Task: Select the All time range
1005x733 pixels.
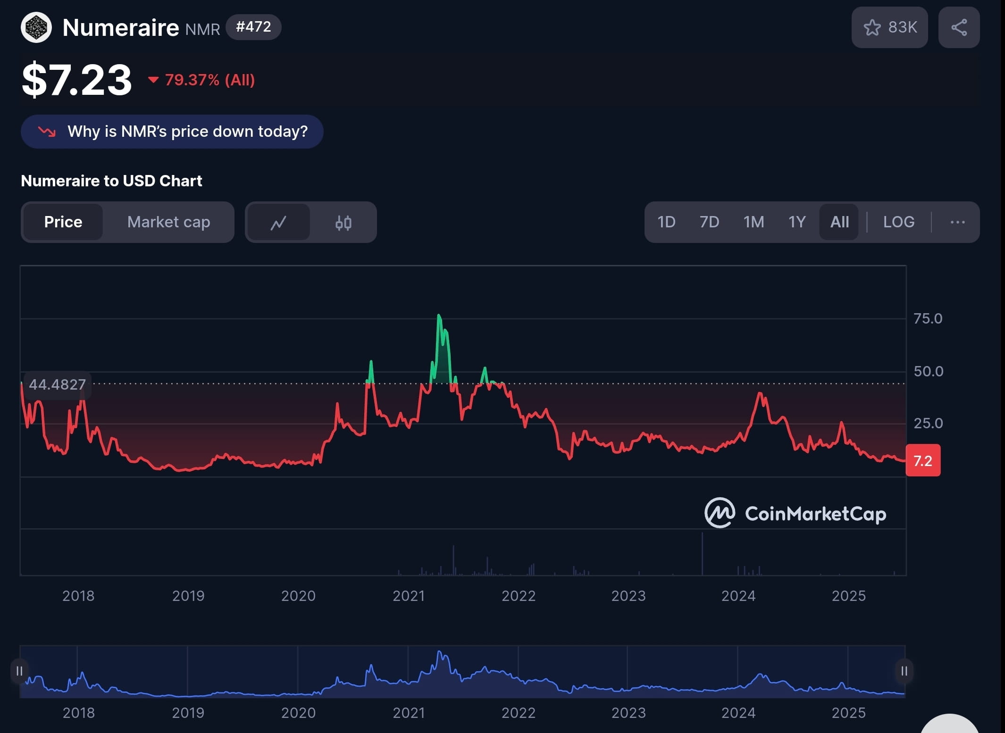Action: tap(839, 222)
